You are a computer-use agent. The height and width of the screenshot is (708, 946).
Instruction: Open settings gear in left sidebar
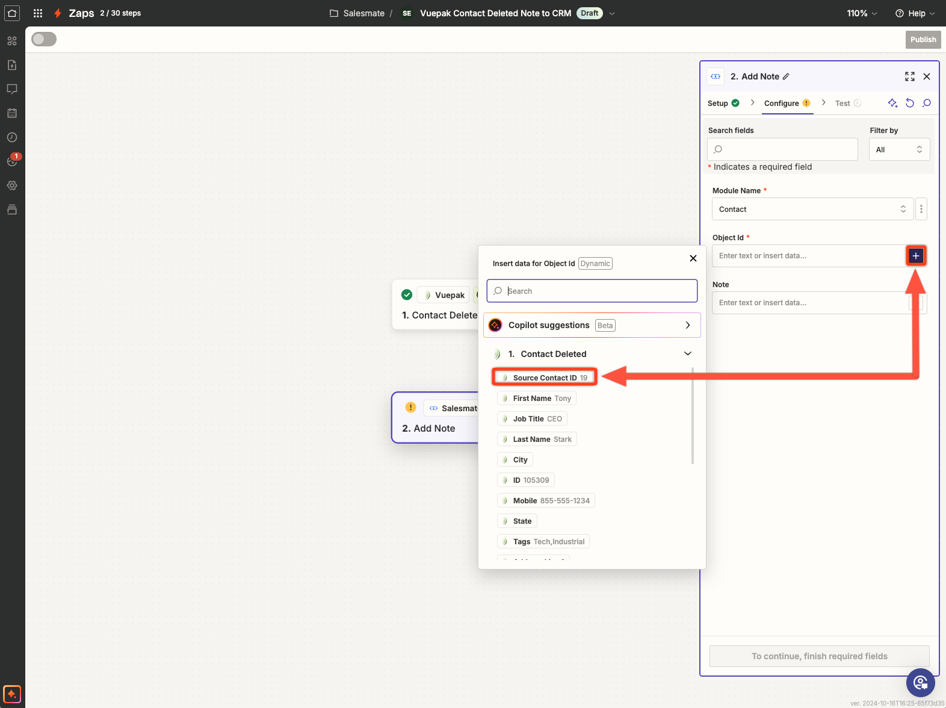[x=12, y=185]
